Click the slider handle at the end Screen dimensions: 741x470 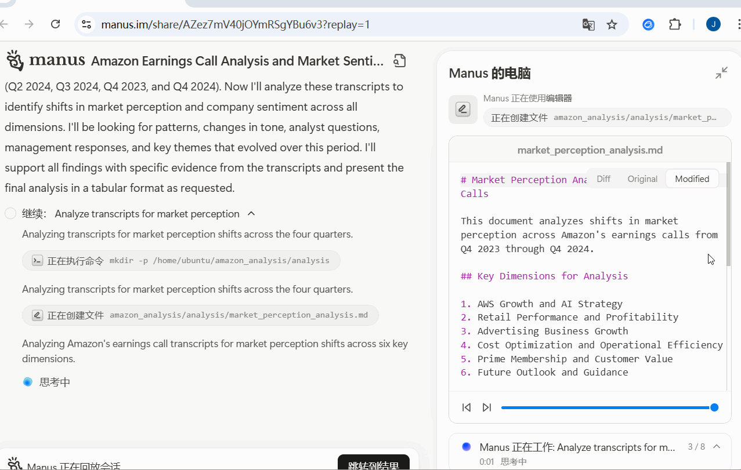click(714, 407)
